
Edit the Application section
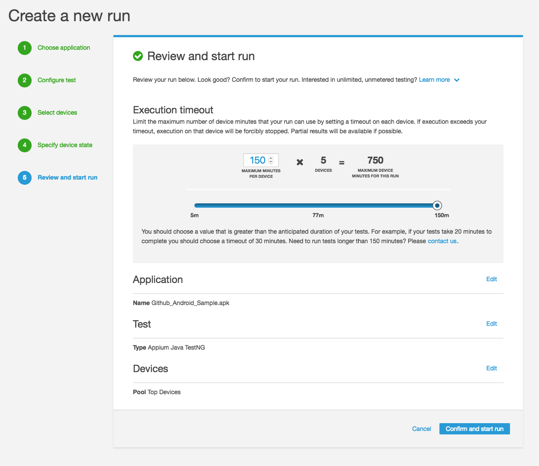click(491, 279)
